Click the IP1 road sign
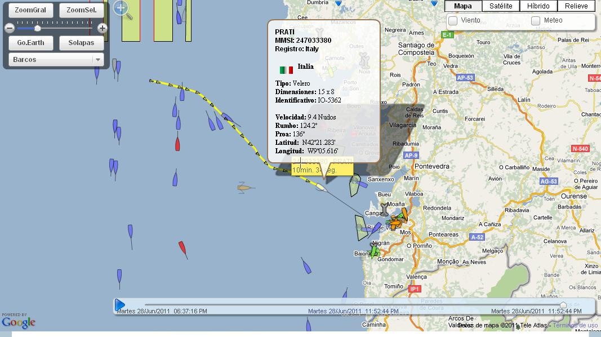The image size is (601, 337). coord(415,289)
